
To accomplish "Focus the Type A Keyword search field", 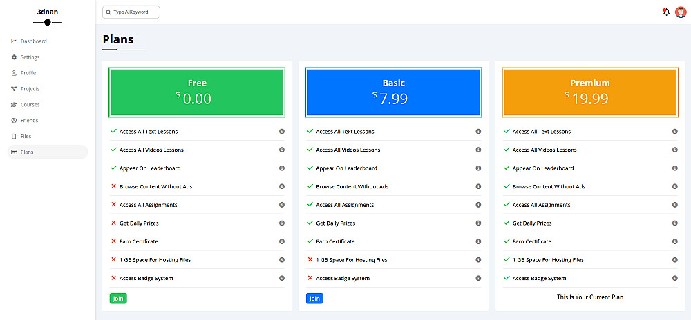I will 131,12.
